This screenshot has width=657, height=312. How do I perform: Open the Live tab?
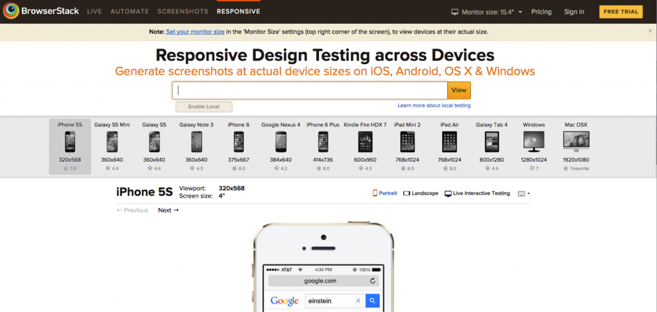click(94, 12)
